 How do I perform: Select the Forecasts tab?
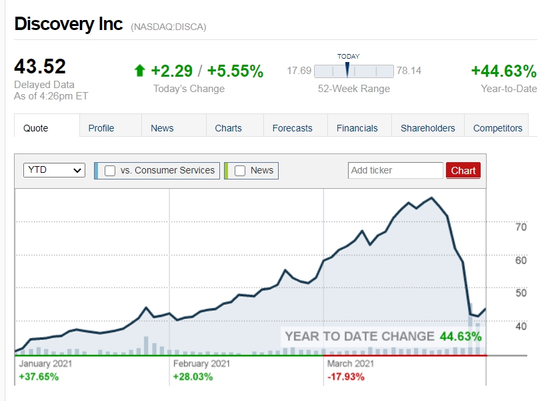(x=293, y=128)
